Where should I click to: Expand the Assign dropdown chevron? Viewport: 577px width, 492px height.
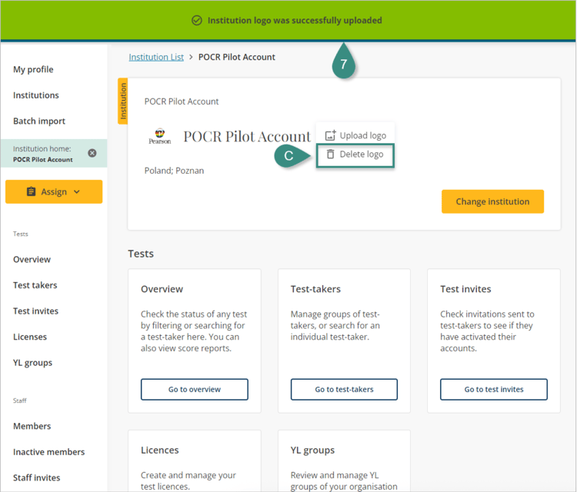[x=77, y=192]
